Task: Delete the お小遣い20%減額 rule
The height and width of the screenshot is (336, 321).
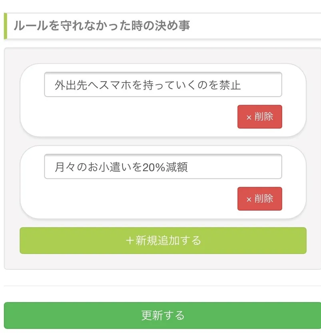Action: point(260,199)
